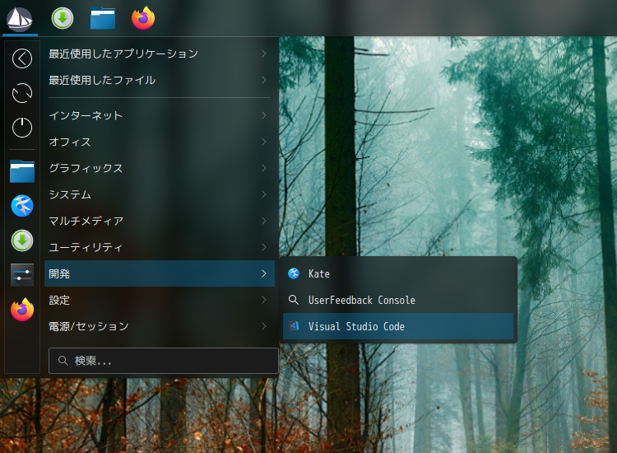Open the システム category

(x=160, y=194)
